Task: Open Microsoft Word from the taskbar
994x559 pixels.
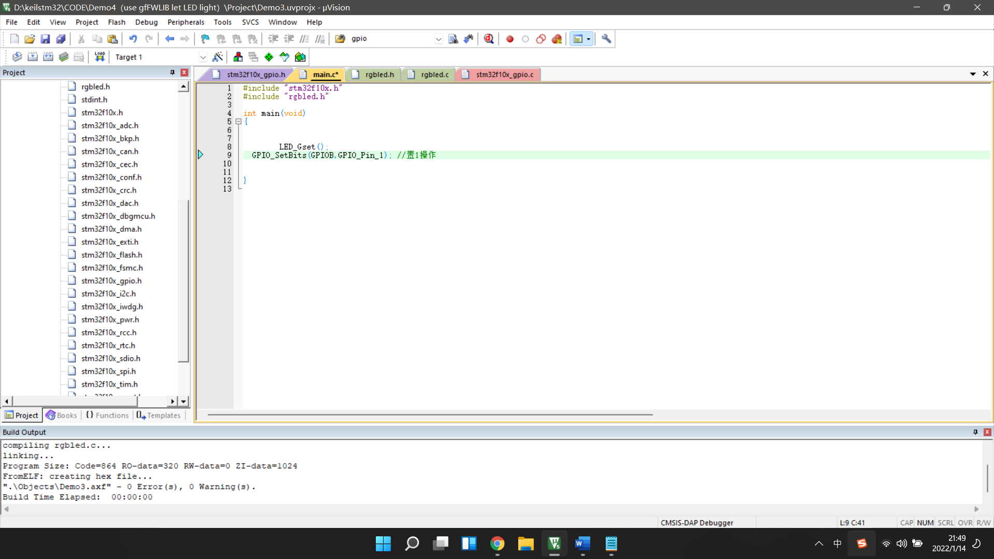Action: click(x=582, y=543)
